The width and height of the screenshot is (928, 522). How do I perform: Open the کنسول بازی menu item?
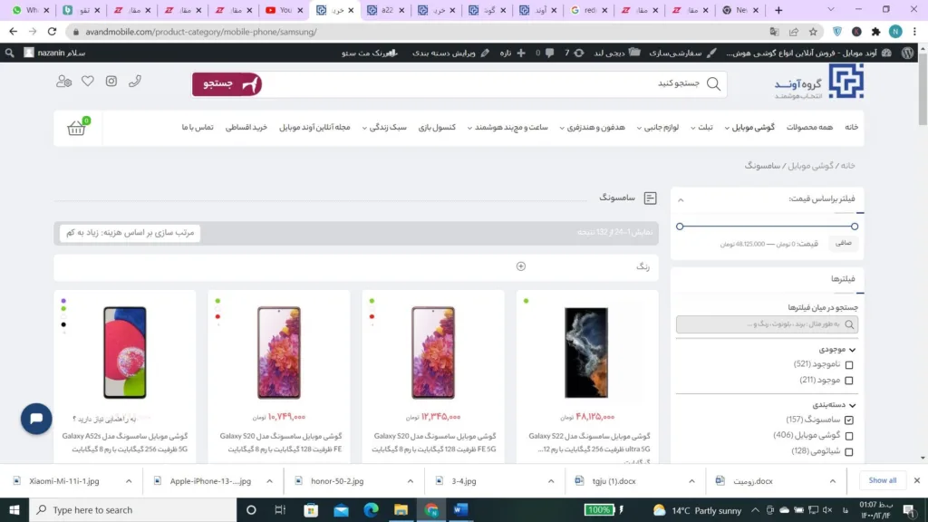tap(437, 127)
